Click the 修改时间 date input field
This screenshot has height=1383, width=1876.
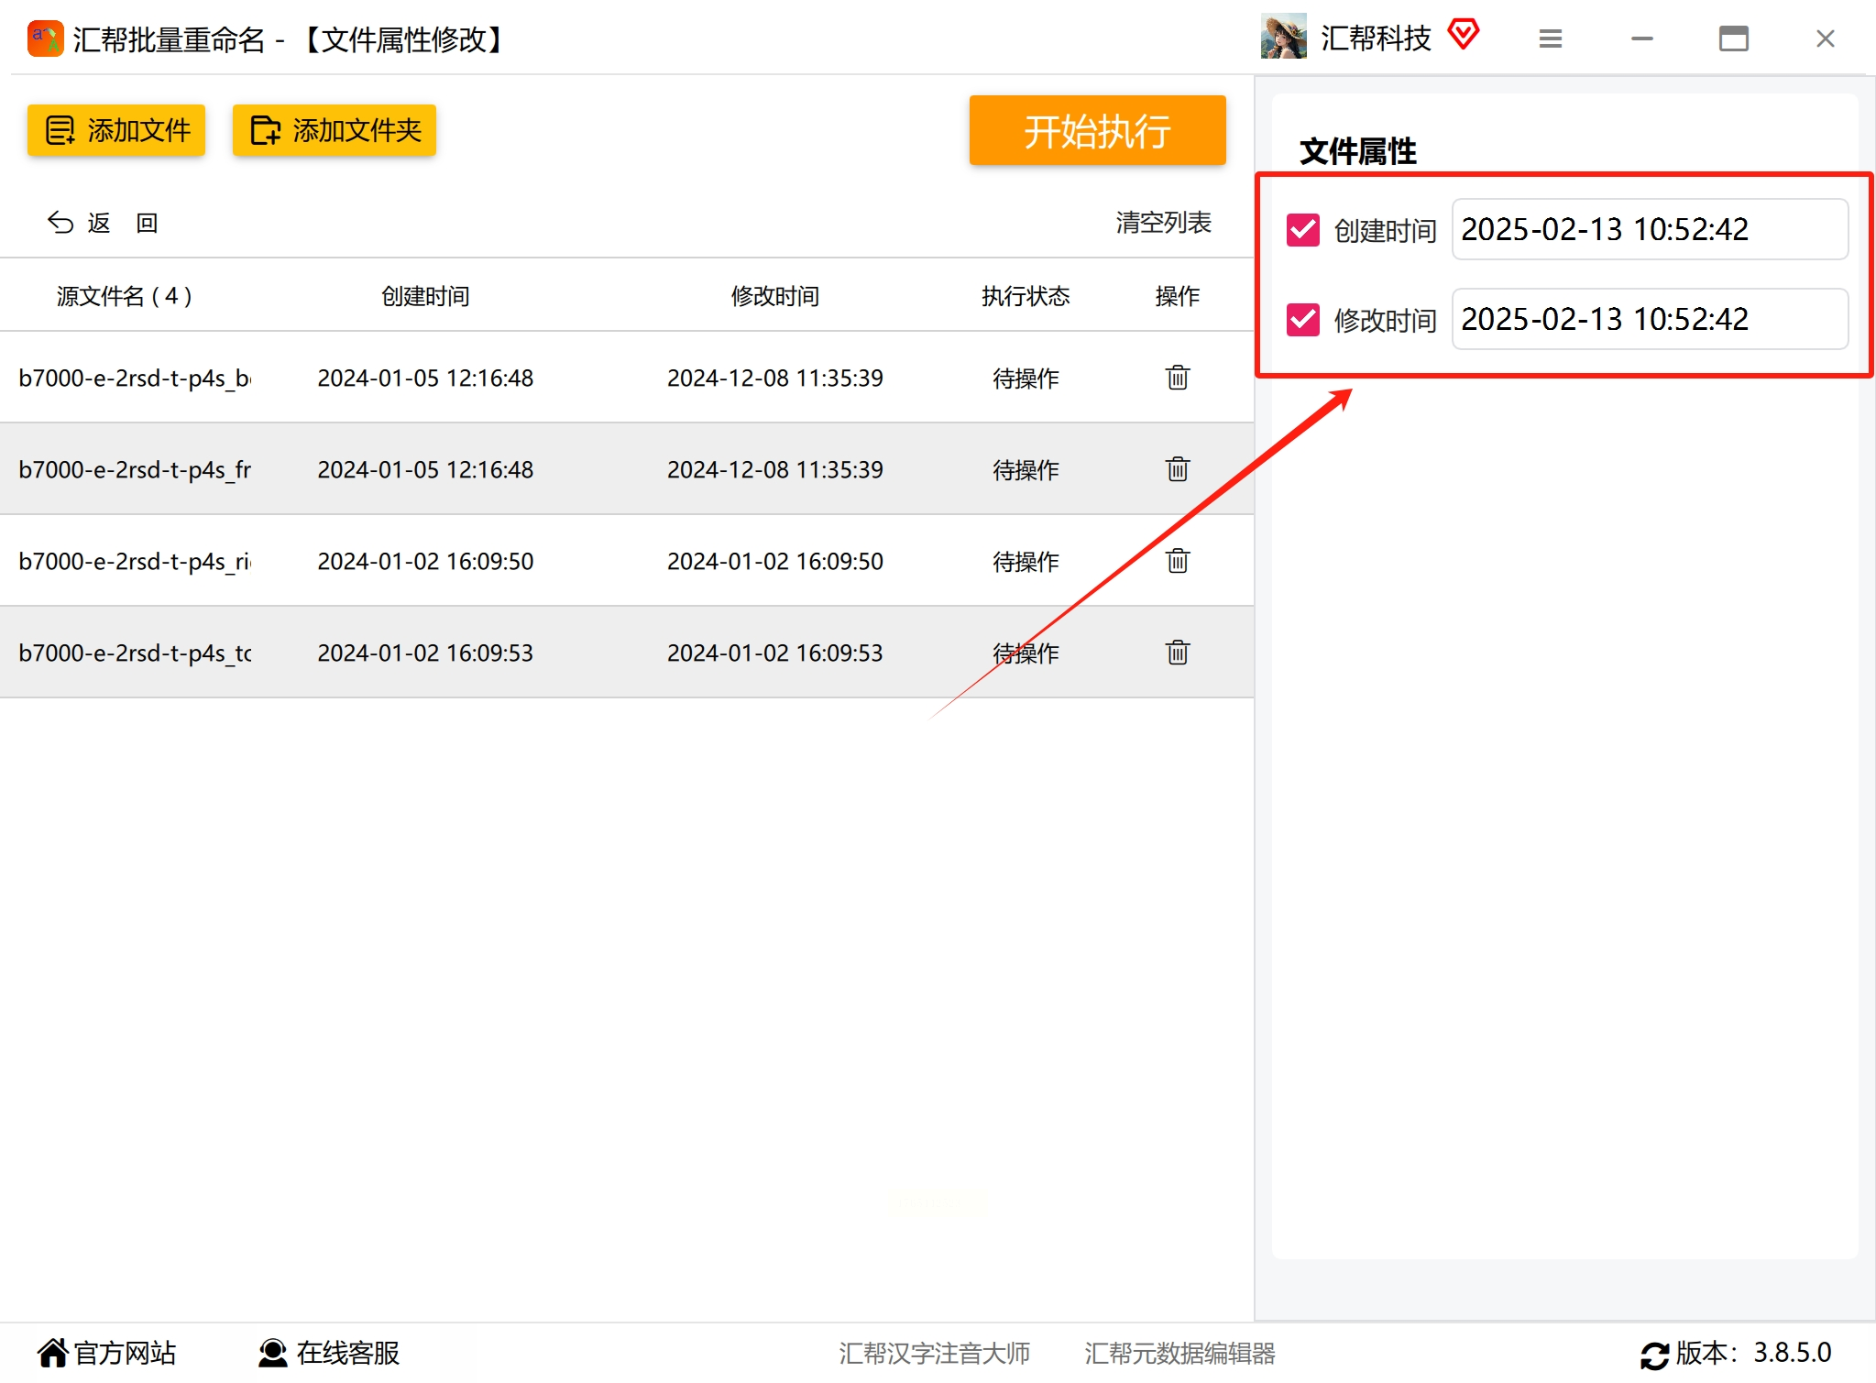[x=1649, y=319]
